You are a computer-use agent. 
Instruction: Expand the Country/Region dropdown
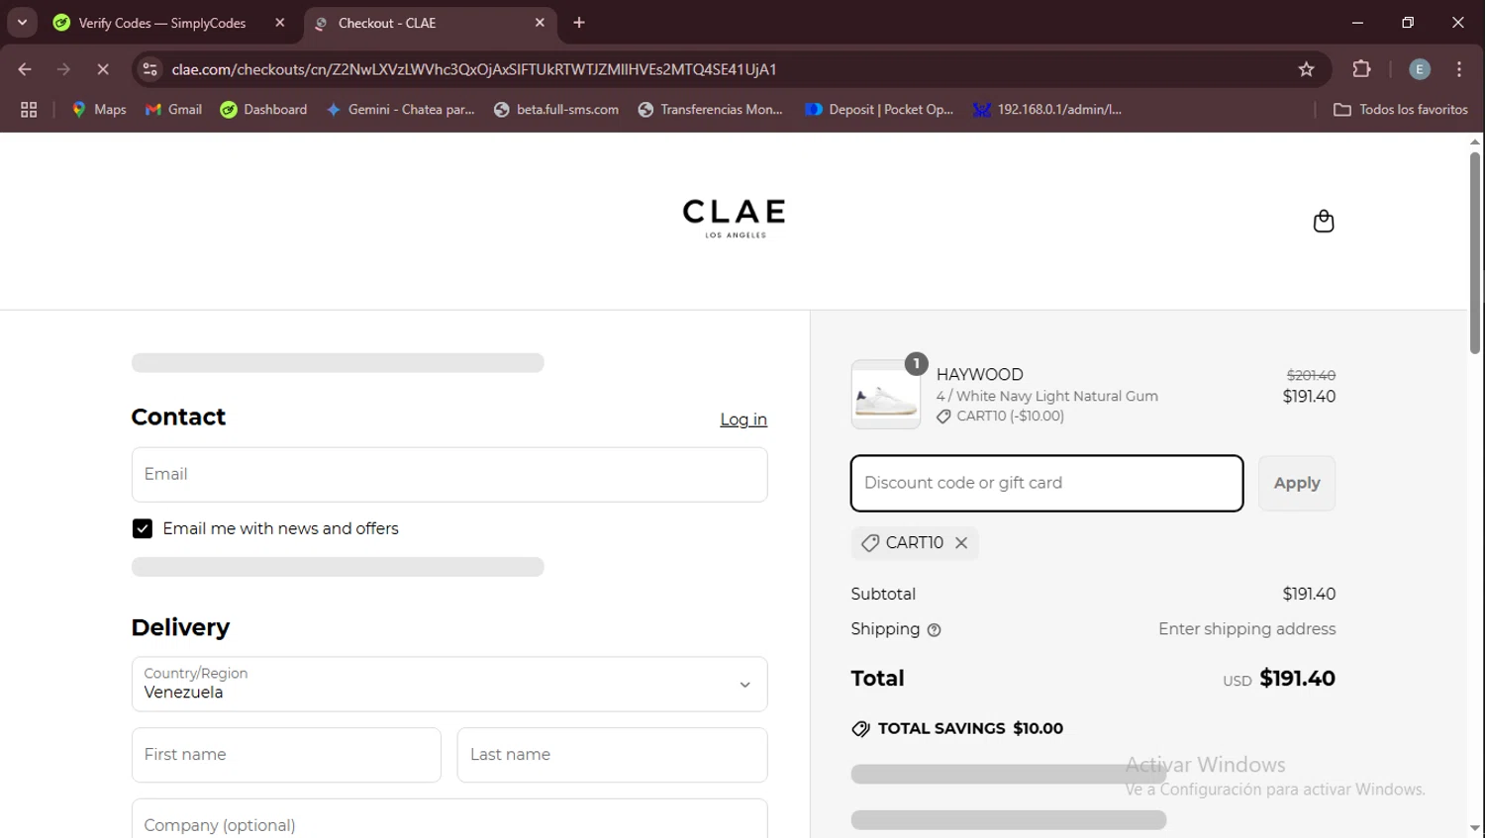(x=449, y=684)
